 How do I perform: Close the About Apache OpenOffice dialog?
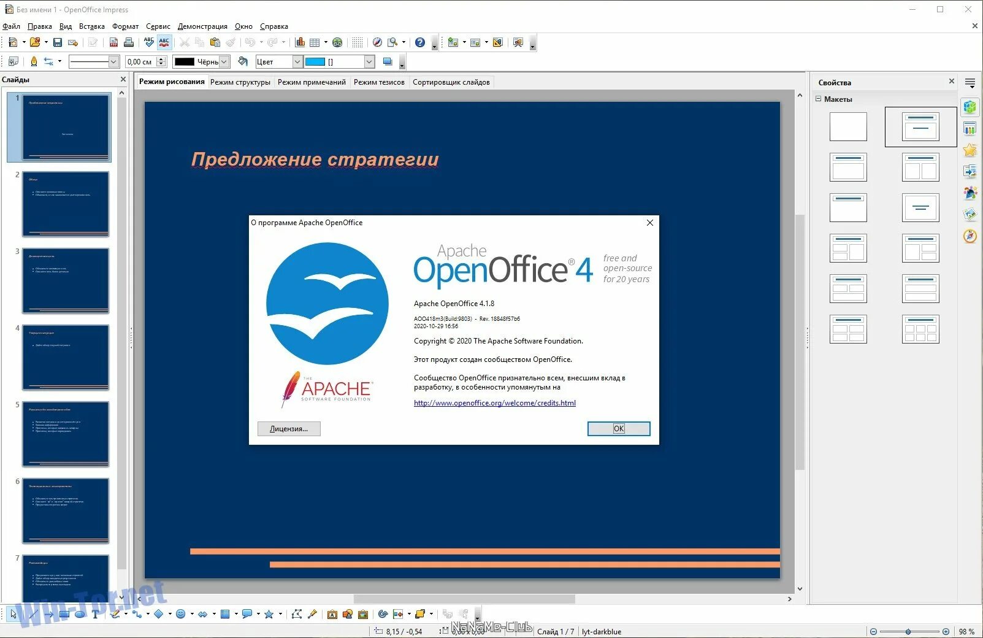(650, 223)
